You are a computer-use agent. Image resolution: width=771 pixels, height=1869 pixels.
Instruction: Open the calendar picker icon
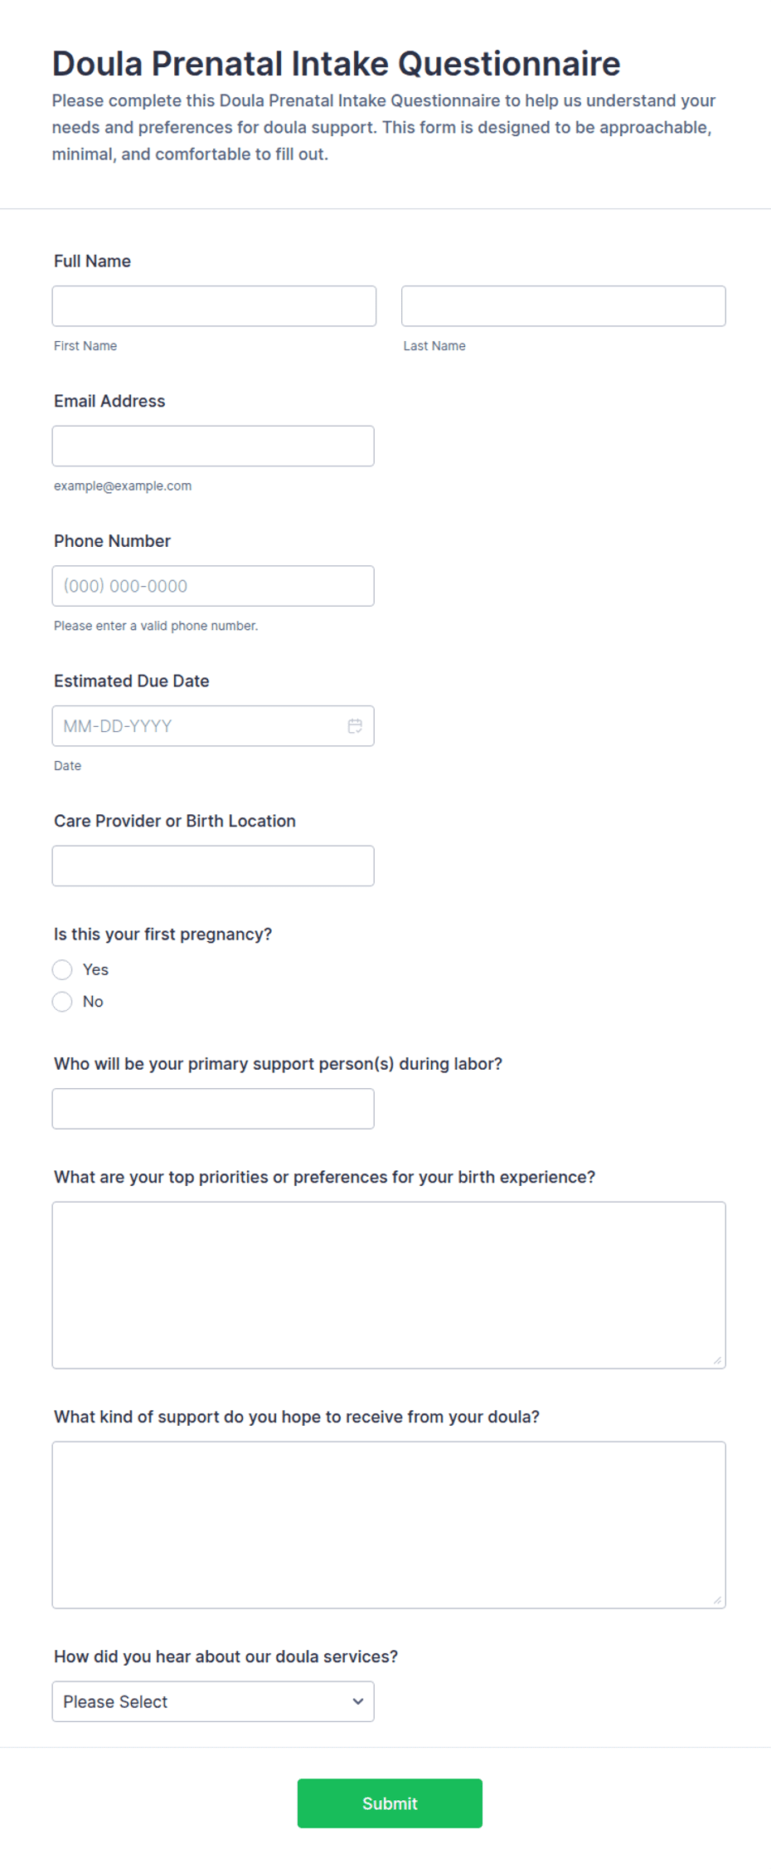tap(355, 726)
